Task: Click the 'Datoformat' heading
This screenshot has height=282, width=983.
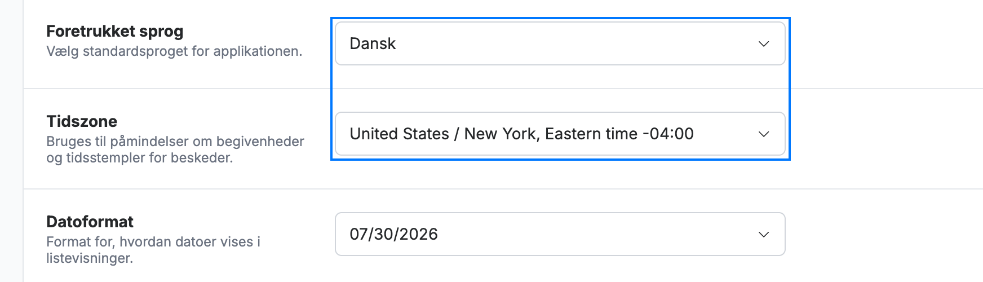Action: coord(90,222)
